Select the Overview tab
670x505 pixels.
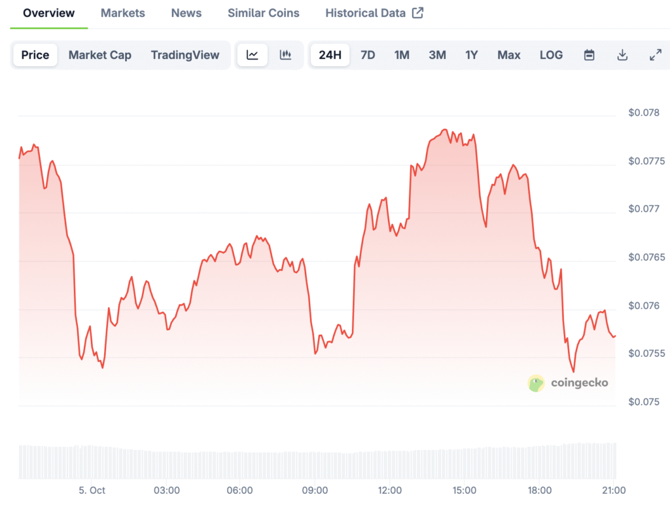point(49,13)
